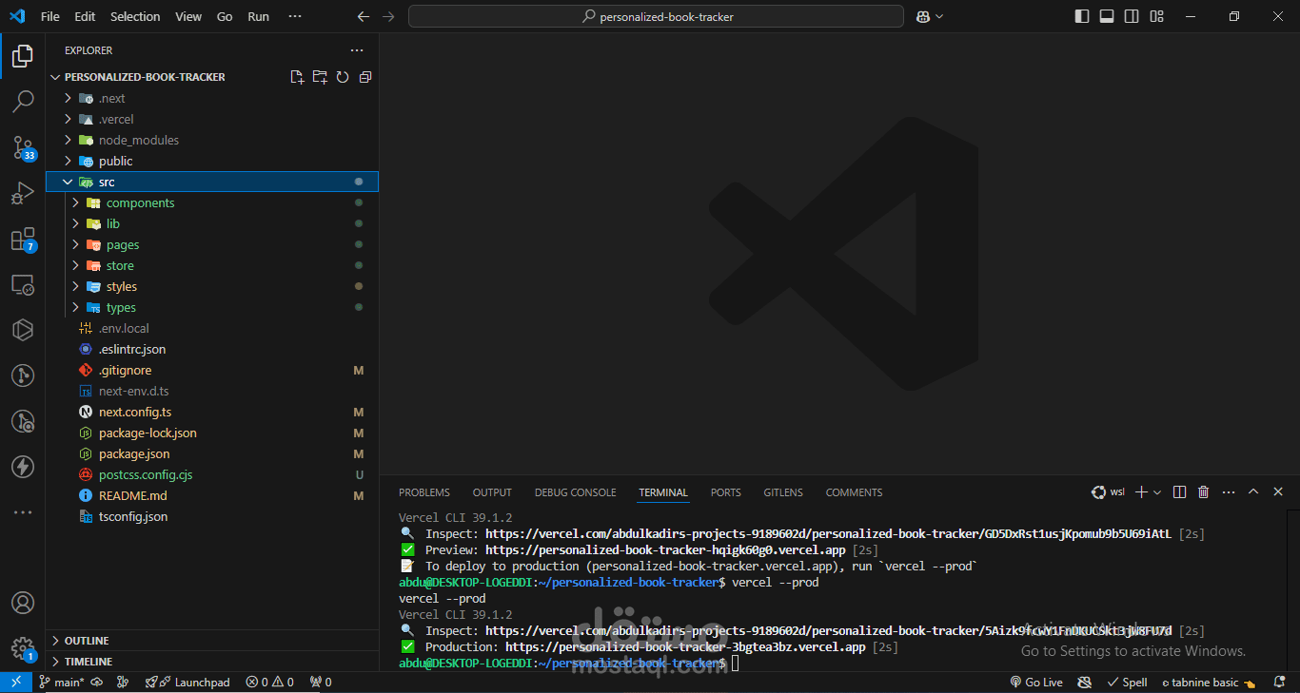Click errors and warnings count in status bar
This screenshot has height=693, width=1300.
tap(270, 683)
